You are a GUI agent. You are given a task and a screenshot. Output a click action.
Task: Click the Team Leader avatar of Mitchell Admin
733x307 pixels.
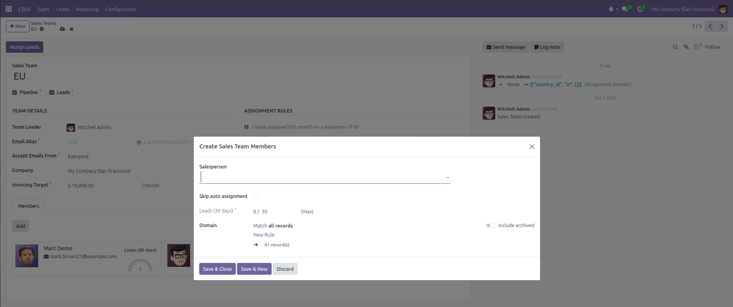(x=71, y=128)
